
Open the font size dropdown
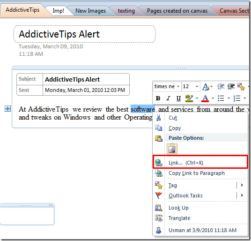(197, 86)
